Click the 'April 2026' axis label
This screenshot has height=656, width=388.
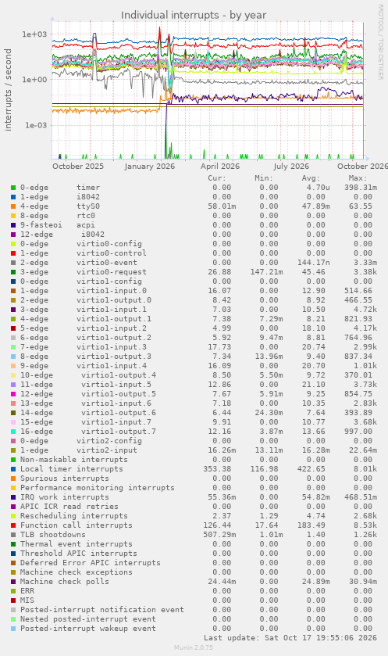[220, 166]
